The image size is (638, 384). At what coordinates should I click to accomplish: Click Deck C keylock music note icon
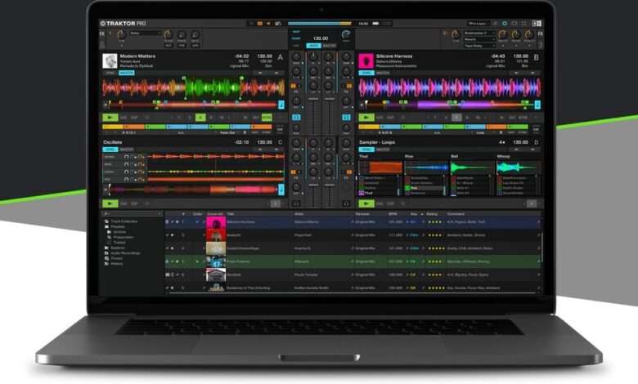281,189
